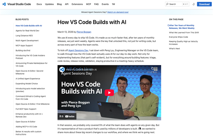The width and height of the screenshot is (213, 136).
Task: Click the copy link icon on video
Action: tap(153, 68)
